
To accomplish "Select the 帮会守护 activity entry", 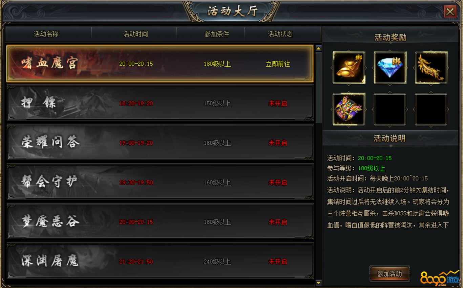I will (160, 182).
